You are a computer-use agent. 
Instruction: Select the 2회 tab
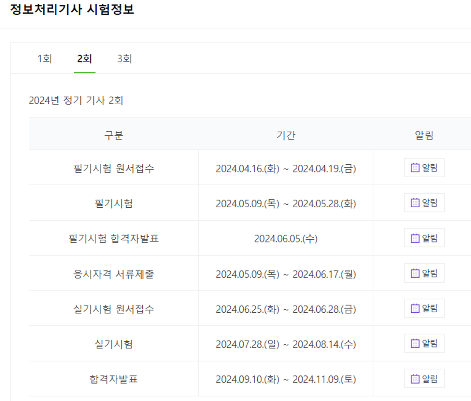85,59
